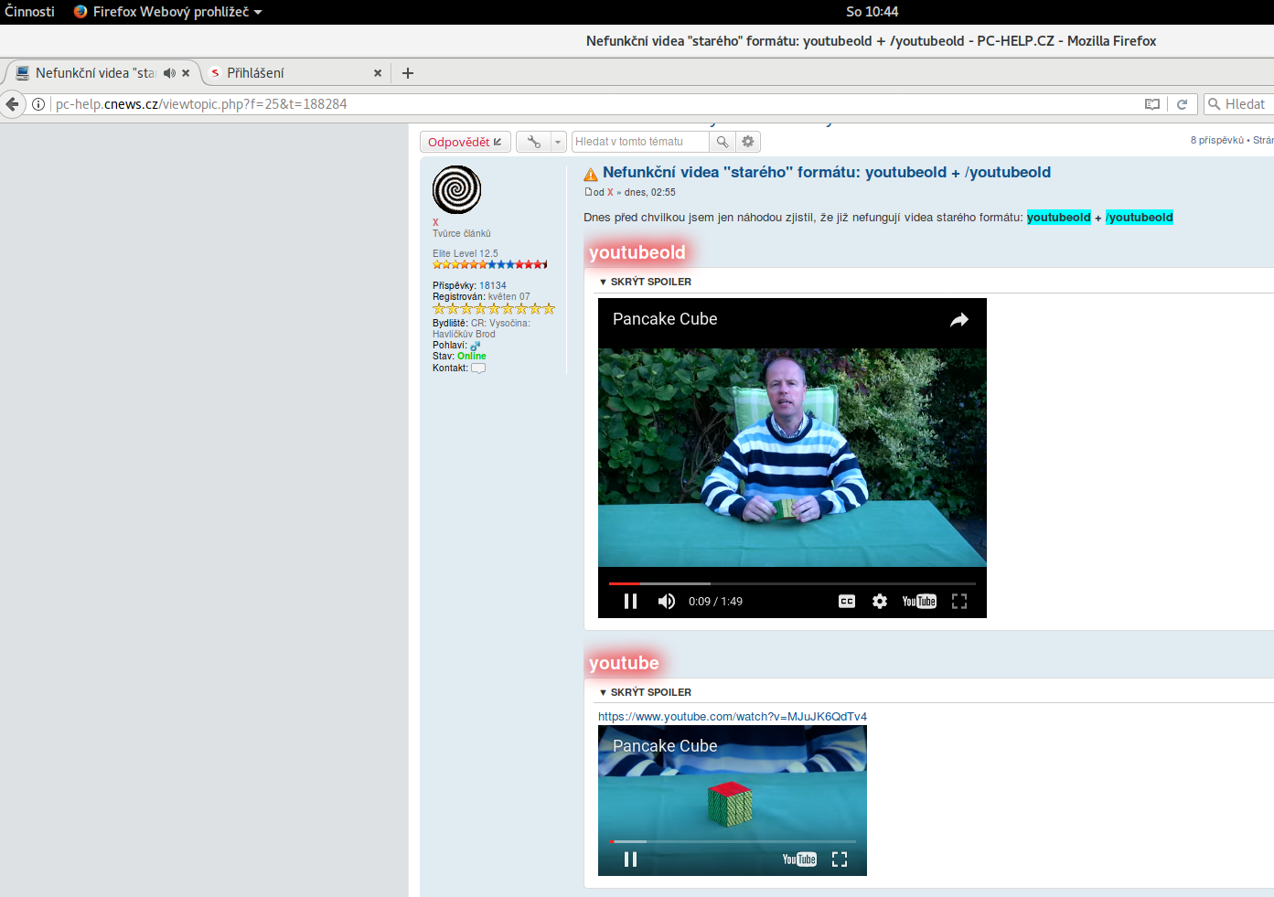Toggle closed captions on first video
Screen dimensions: 1274x897
tap(847, 602)
